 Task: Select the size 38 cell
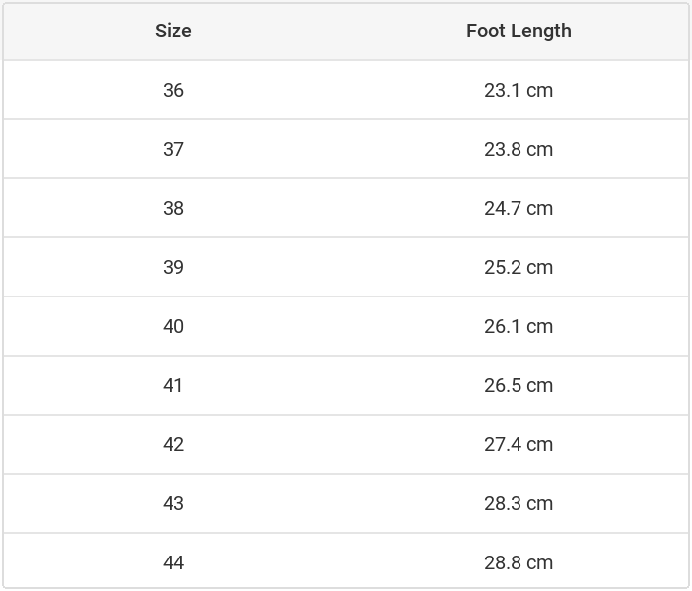pos(173,208)
